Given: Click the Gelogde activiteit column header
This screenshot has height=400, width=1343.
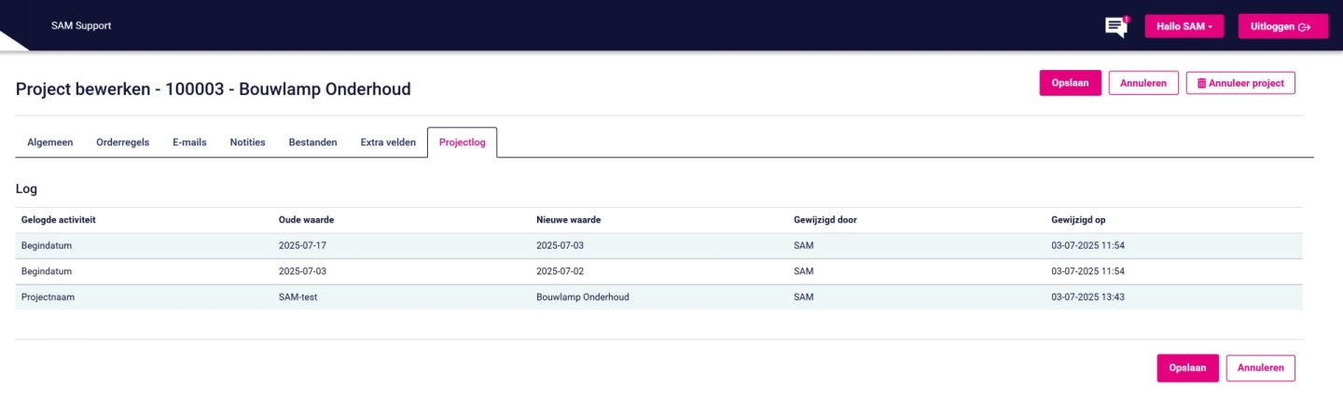Looking at the screenshot, I should pos(59,220).
